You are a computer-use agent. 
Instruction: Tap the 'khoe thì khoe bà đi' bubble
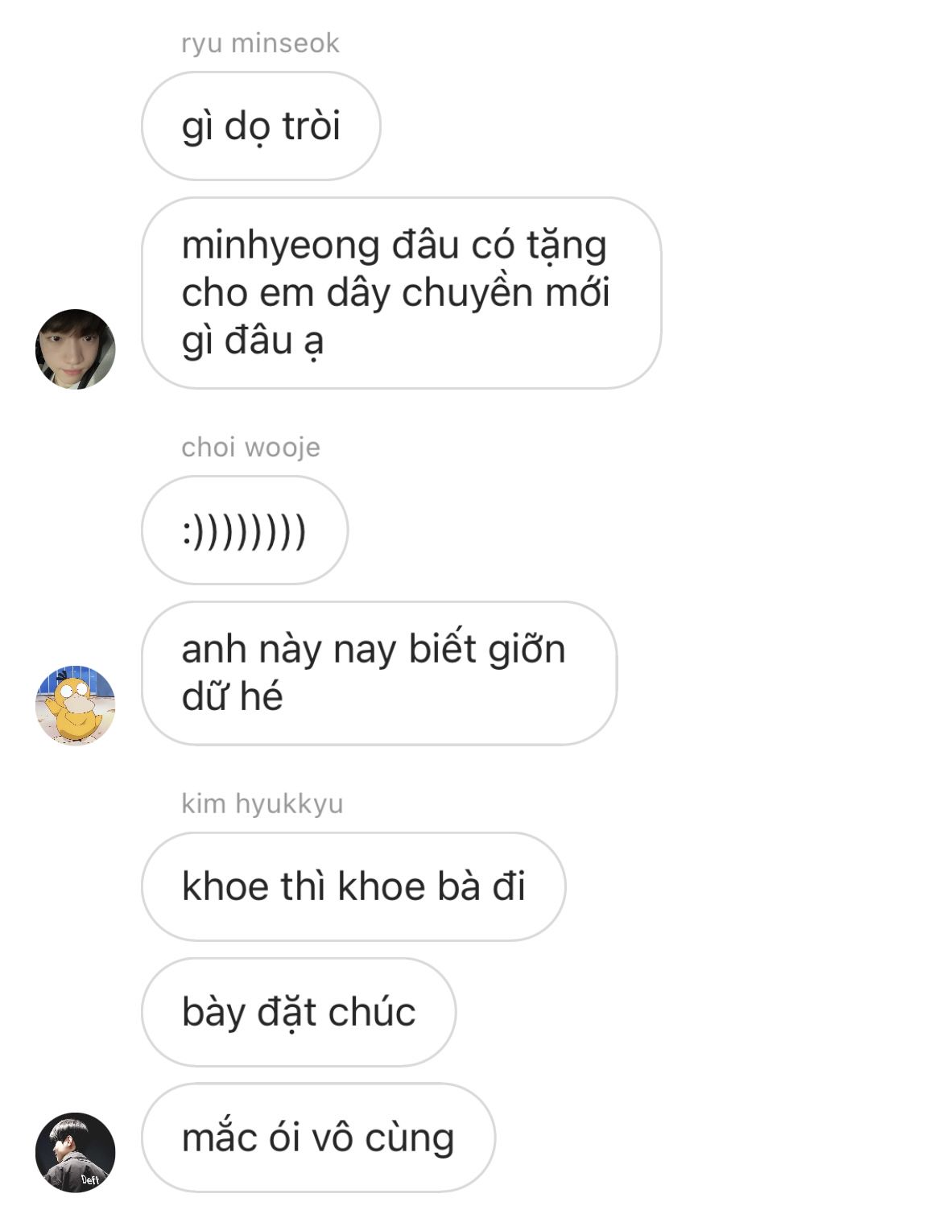point(353,886)
